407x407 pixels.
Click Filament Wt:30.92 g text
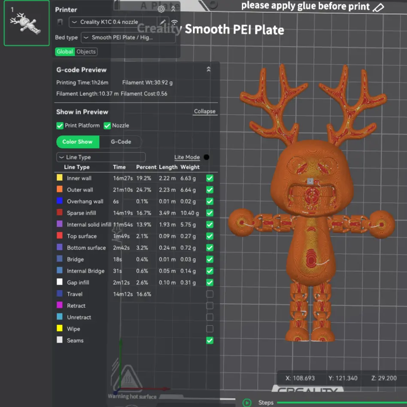(x=147, y=82)
